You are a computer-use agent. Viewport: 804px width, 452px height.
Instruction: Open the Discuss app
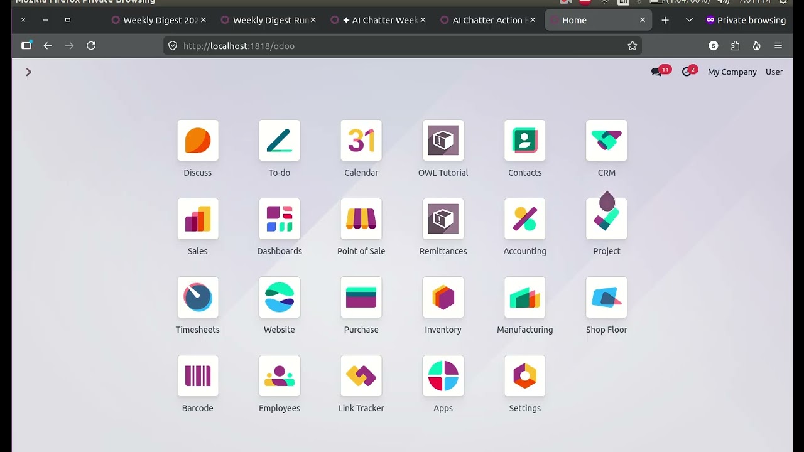[x=198, y=141]
